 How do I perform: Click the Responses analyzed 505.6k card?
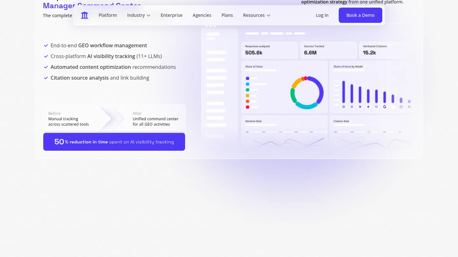coord(270,50)
